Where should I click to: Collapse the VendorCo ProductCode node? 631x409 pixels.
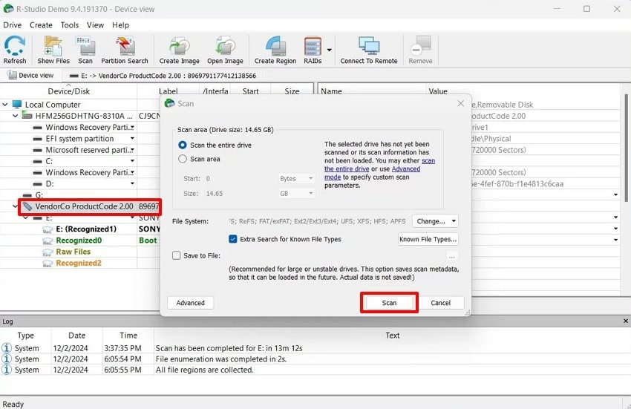(15, 206)
